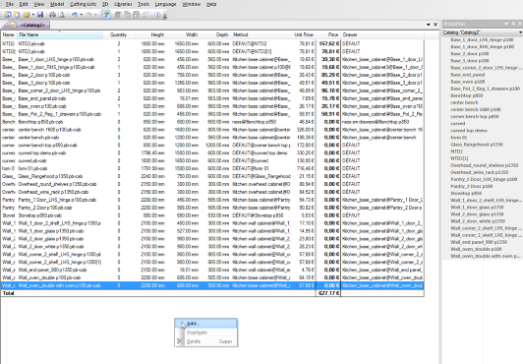
Task: Sort by the Quantity column header
Action: click(118, 34)
